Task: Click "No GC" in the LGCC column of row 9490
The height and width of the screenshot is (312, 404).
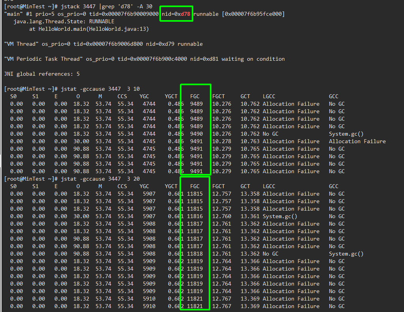Action: coord(271,134)
